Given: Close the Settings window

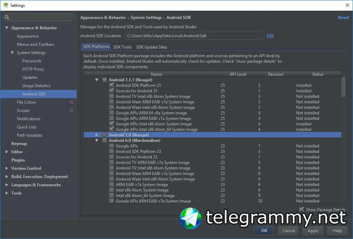Looking at the screenshot, I should (347, 5).
